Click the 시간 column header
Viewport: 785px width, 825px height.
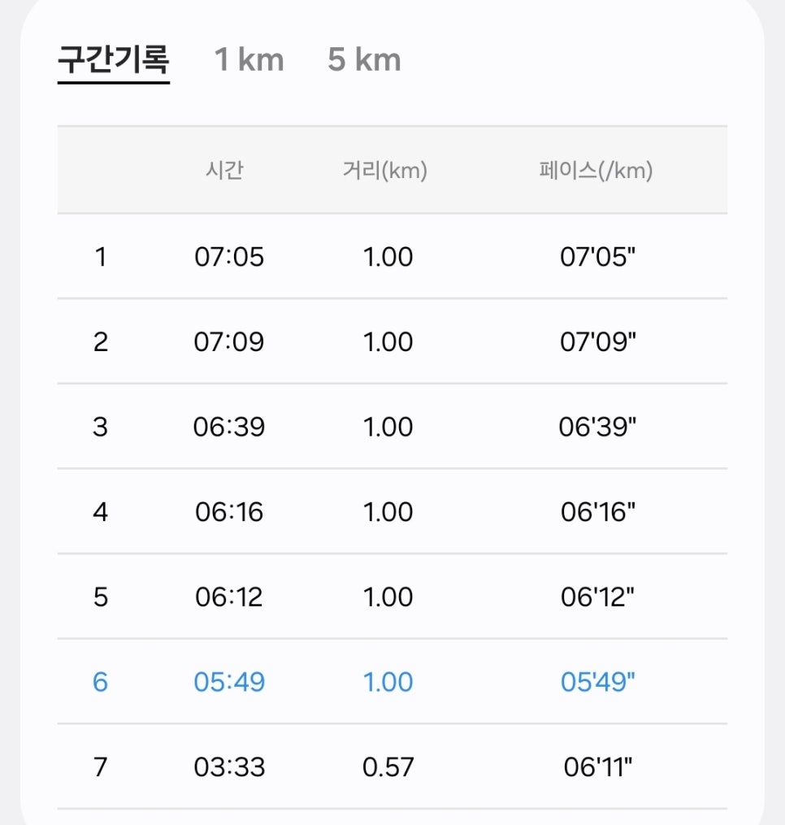(224, 170)
